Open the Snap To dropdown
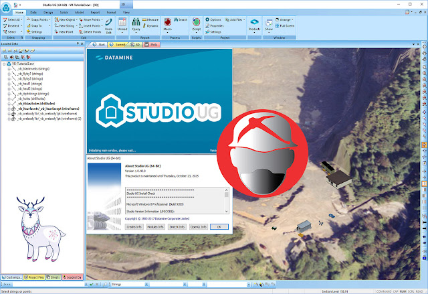This screenshot has width=428, height=294. [49, 25]
